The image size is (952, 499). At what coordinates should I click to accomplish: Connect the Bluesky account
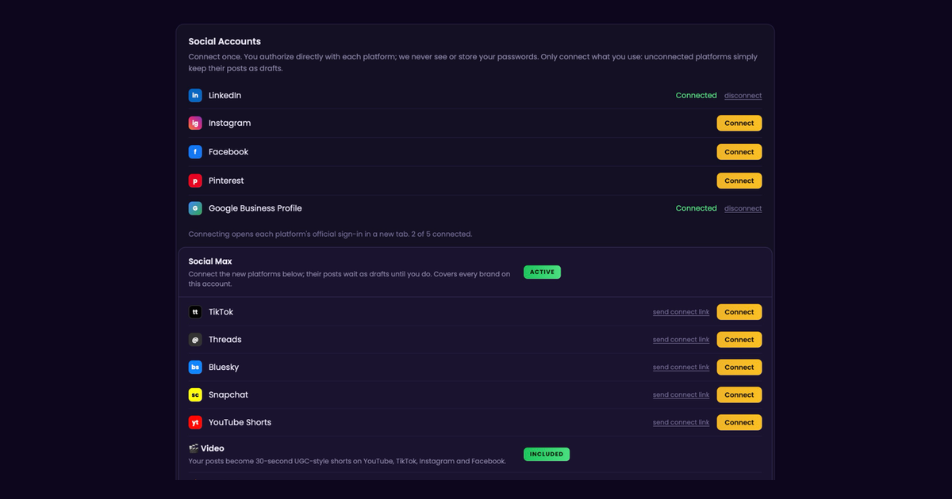click(739, 368)
